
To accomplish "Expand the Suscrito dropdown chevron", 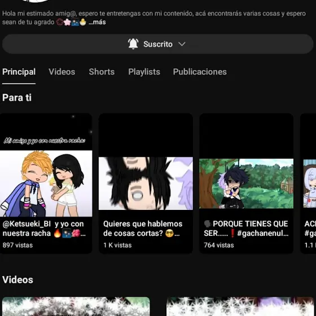I will tap(182, 44).
